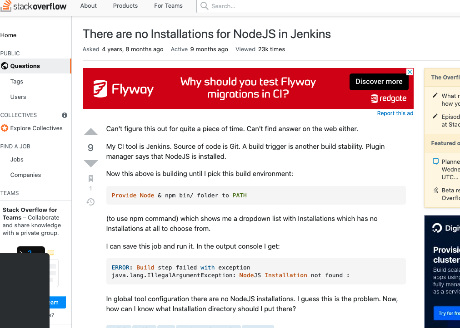Image resolution: width=460 pixels, height=328 pixels.
Task: Click the Collectives info icon
Action: click(65, 115)
